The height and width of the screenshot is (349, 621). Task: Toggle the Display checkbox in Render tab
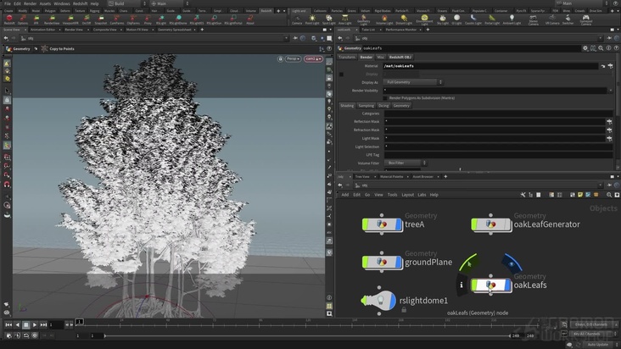[341, 75]
